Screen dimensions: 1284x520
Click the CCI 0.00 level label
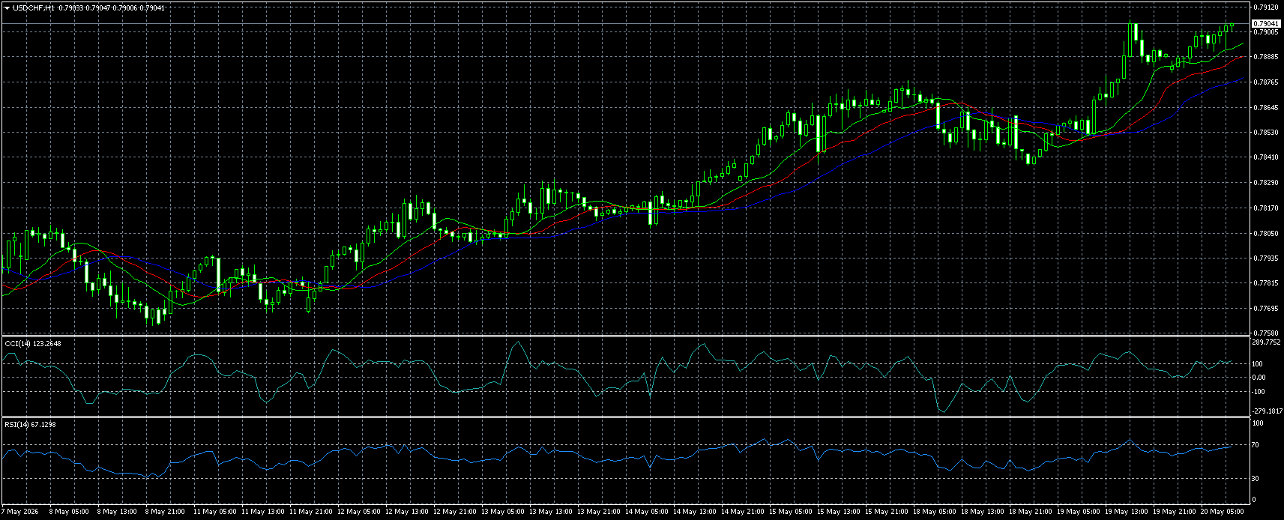pyautogui.click(x=1259, y=378)
